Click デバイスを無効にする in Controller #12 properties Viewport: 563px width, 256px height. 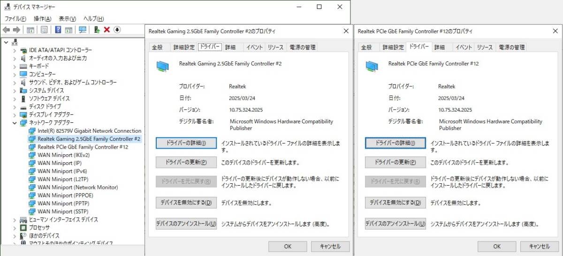[x=396, y=203]
